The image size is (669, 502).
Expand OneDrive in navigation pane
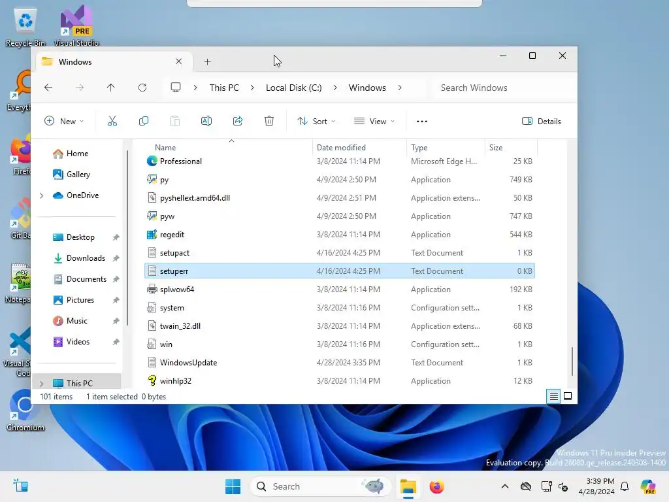pyautogui.click(x=41, y=195)
